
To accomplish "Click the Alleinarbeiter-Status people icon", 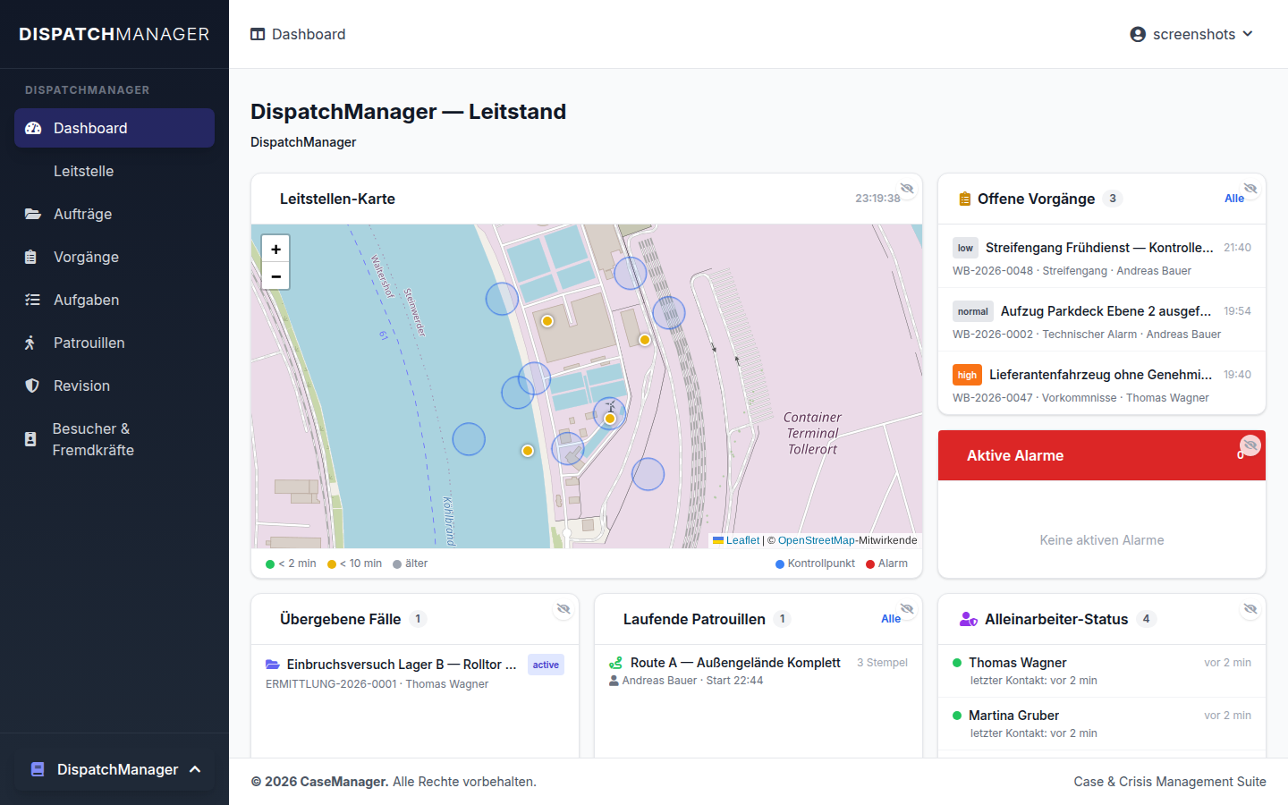I will coord(969,619).
